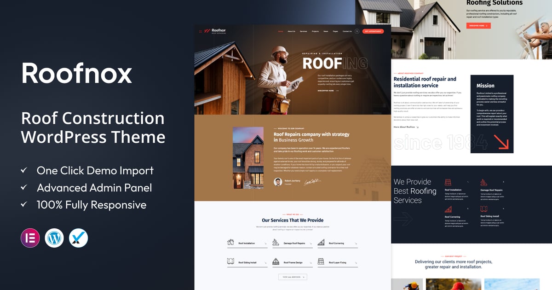Click the arrow on the Roof Frame Design row
The image size is (552, 290).
pos(310,263)
